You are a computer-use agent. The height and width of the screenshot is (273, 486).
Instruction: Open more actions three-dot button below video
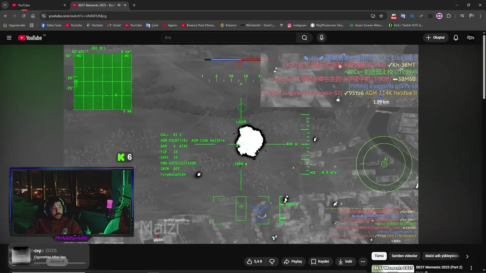pos(363,261)
